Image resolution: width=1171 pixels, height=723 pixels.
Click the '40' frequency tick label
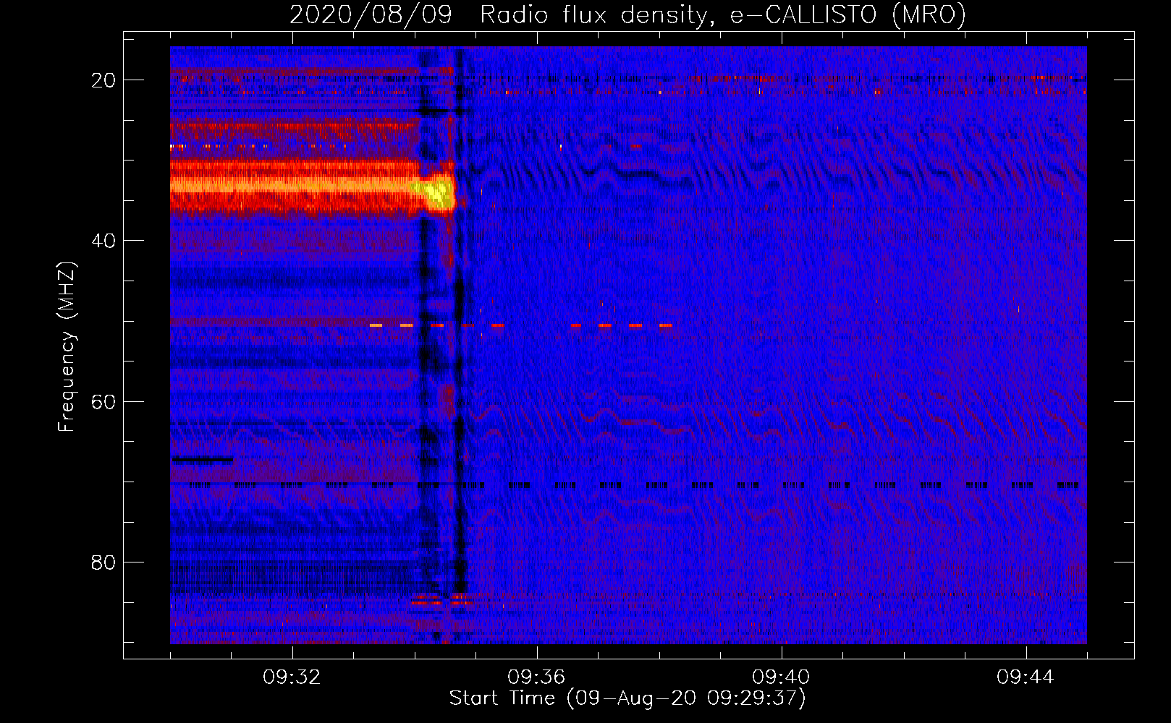pos(103,241)
